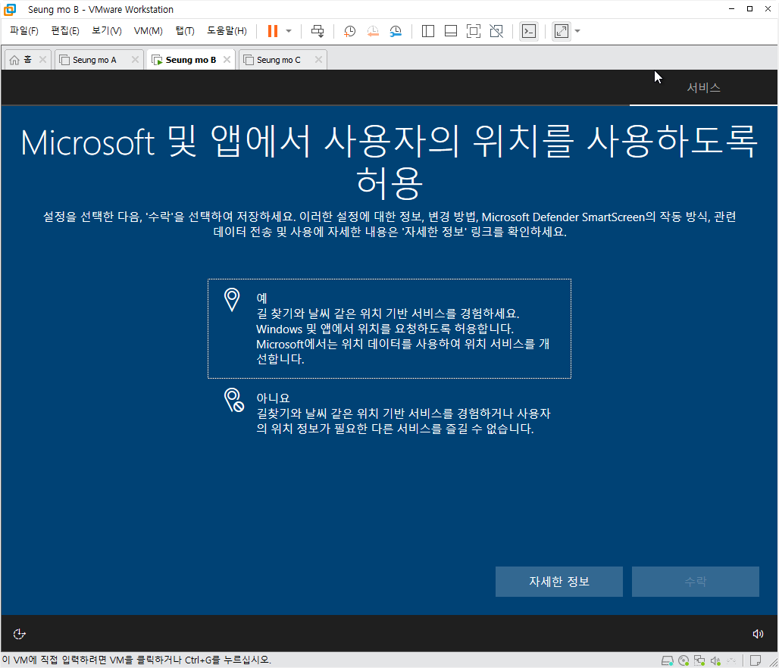This screenshot has width=779, height=668.
Task: Toggle the thumbnail bar icon
Action: pos(451,31)
